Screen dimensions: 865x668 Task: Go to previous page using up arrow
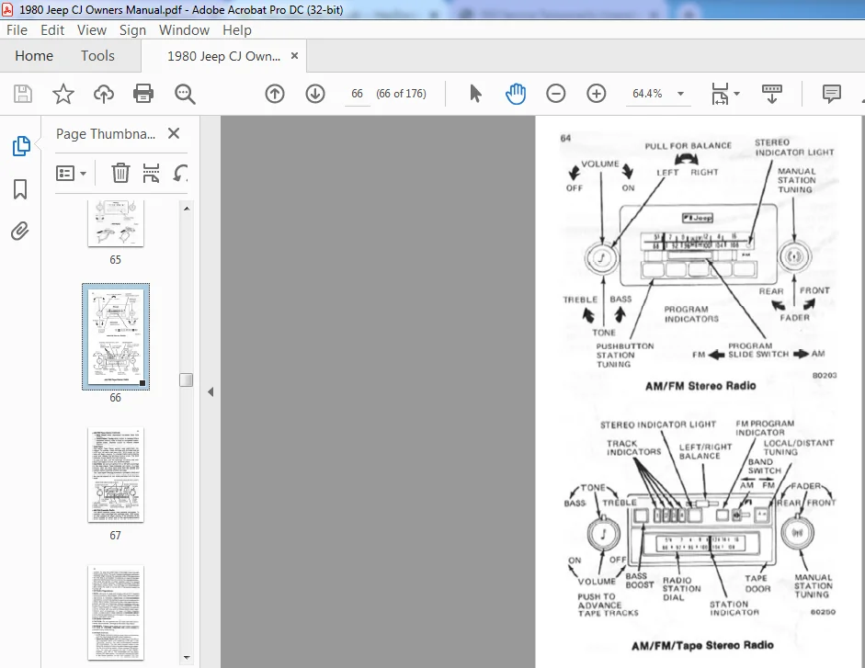click(275, 94)
